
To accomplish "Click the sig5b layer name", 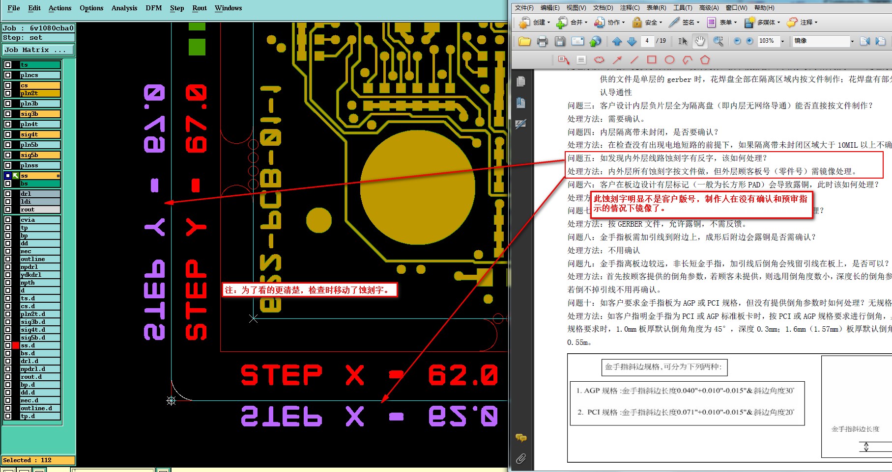I will 40,155.
